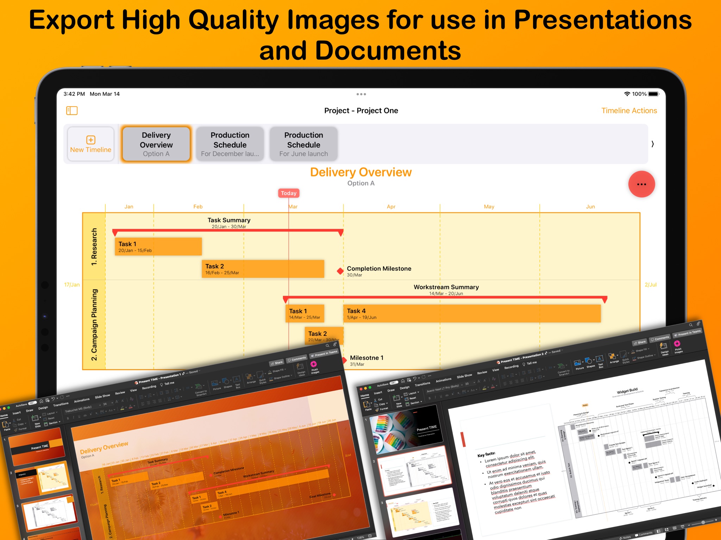Click the Workstream Summary label
Viewport: 721px width, 540px height.
coord(446,287)
